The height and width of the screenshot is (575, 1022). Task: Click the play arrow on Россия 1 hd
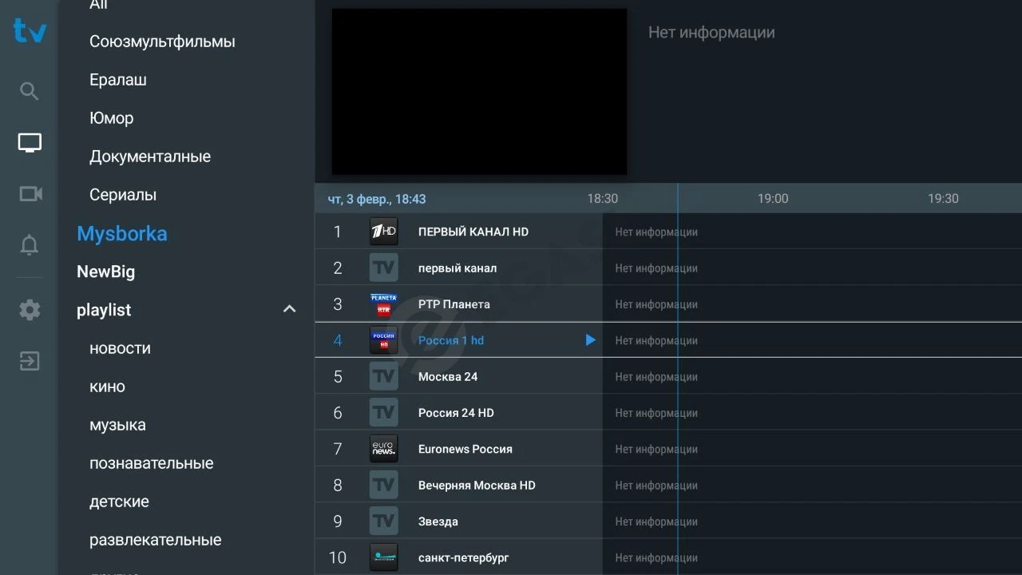coord(590,340)
